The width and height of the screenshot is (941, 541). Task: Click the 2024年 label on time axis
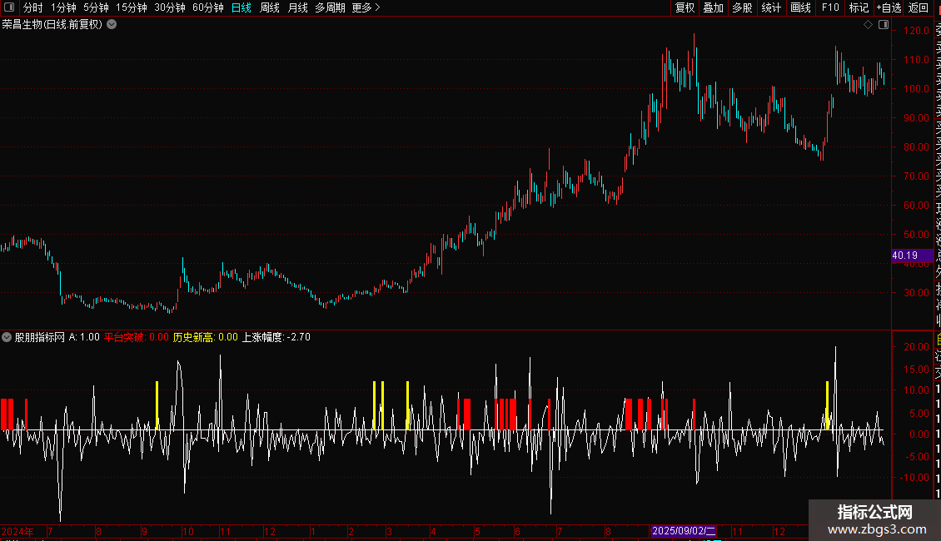[x=17, y=531]
